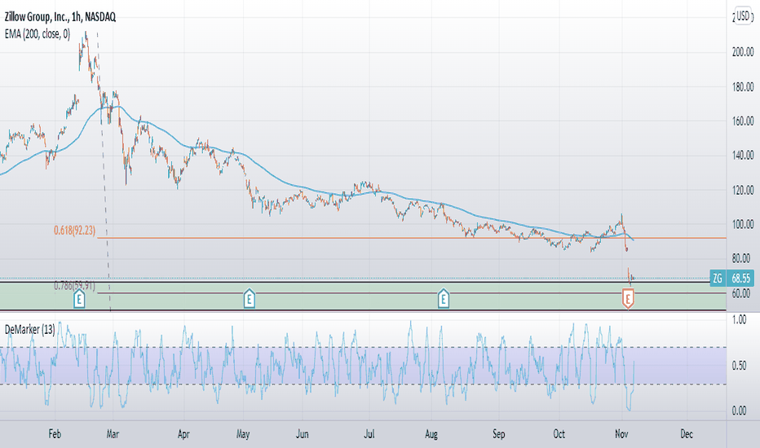
Task: Click the 0.786 Fibonacci level label
Action: [75, 286]
